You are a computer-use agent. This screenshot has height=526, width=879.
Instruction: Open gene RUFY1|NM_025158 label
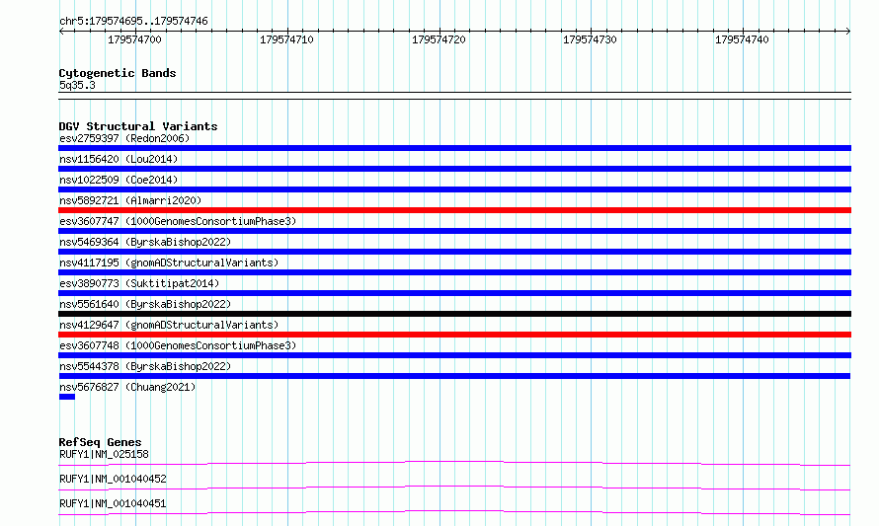pyautogui.click(x=104, y=454)
